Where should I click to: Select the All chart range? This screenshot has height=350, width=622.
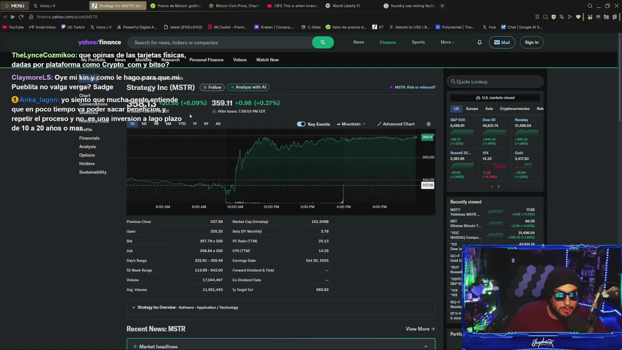(x=218, y=124)
